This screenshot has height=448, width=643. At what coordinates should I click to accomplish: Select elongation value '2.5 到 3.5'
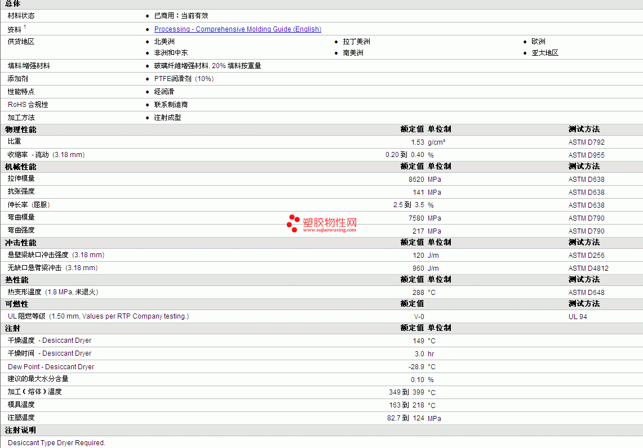click(x=409, y=205)
